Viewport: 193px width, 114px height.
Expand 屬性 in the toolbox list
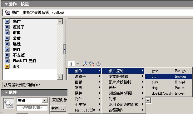point(17,44)
